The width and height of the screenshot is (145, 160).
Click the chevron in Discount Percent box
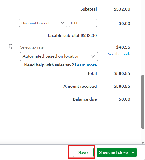[x=62, y=23]
